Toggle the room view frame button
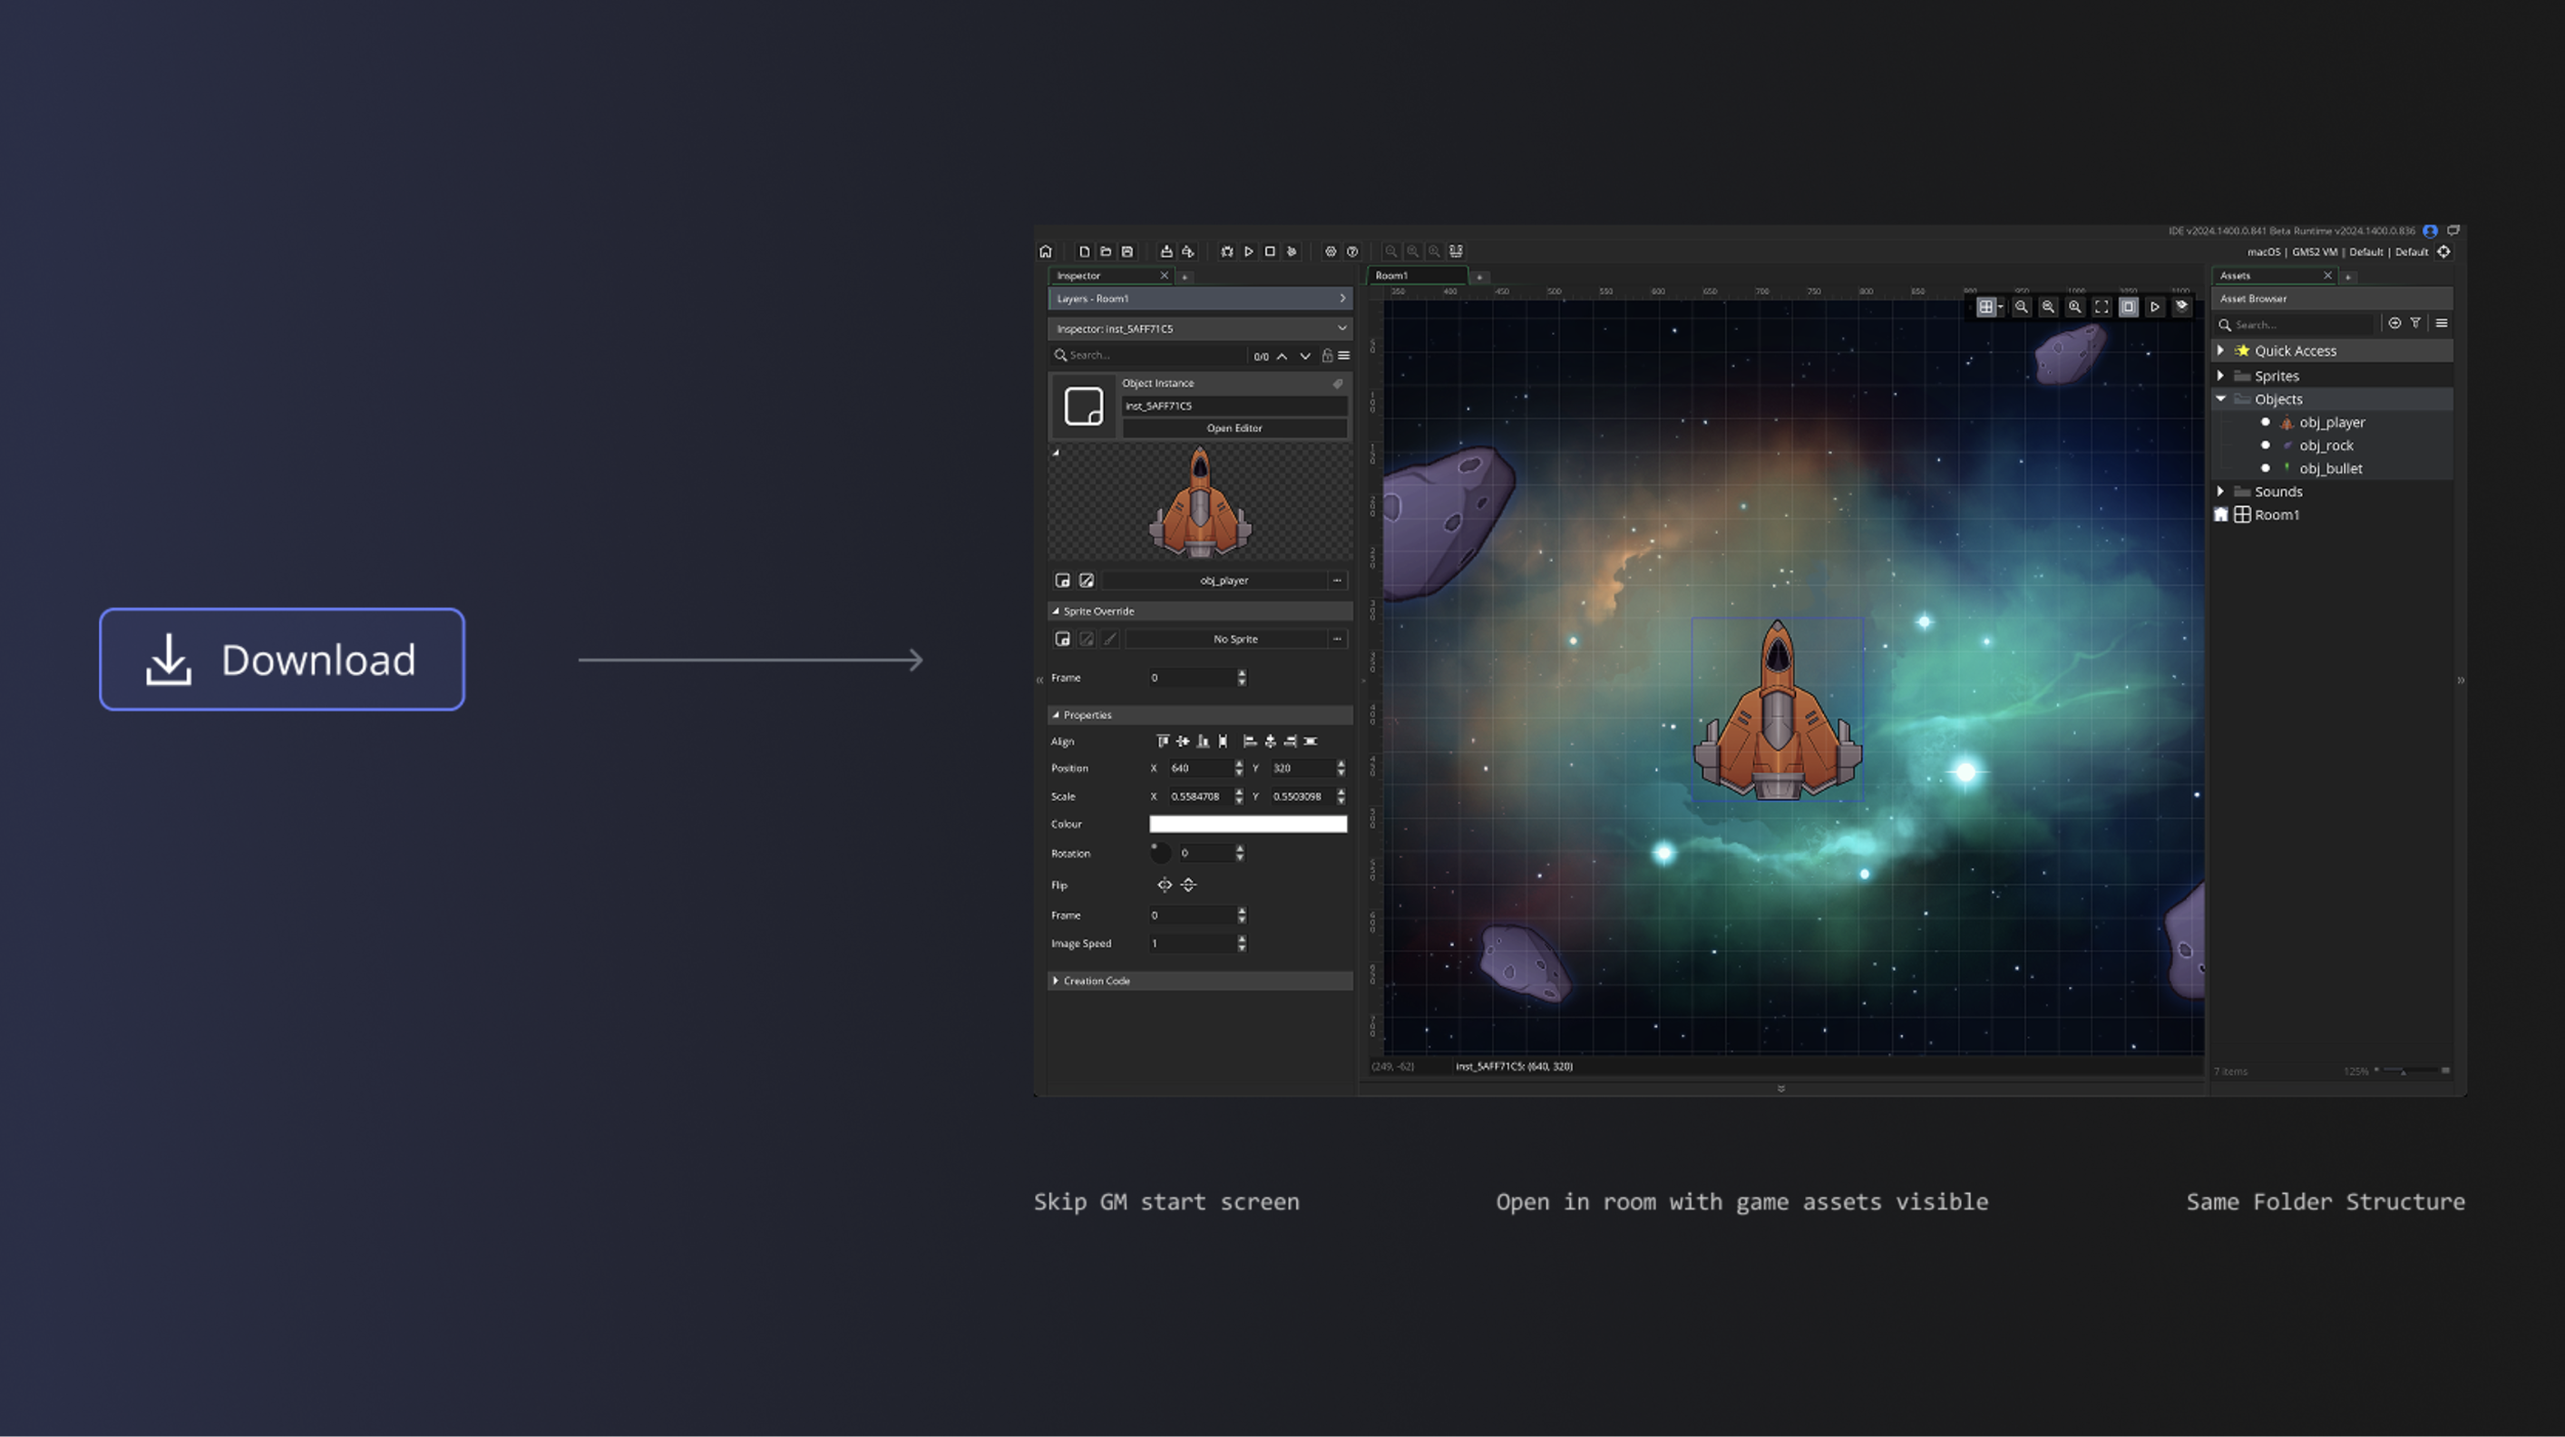 tap(2128, 308)
